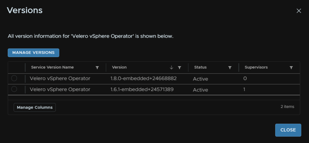Click Active status in the 1.8.0 row
This screenshot has width=309, height=143.
[x=200, y=79]
